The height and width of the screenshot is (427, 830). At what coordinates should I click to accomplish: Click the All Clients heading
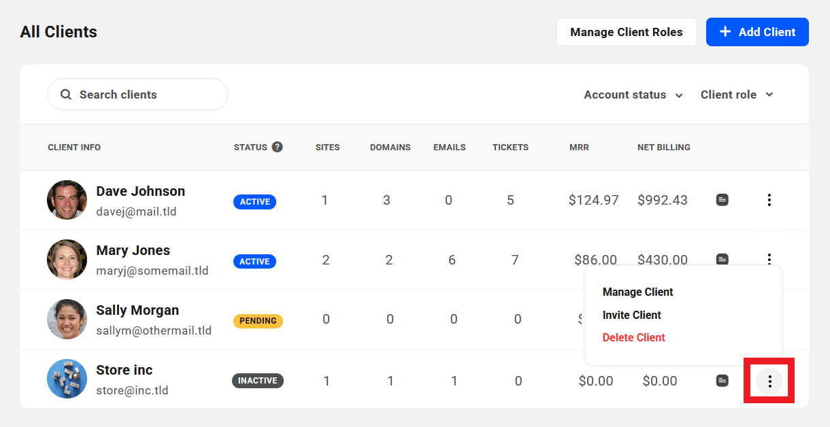59,32
